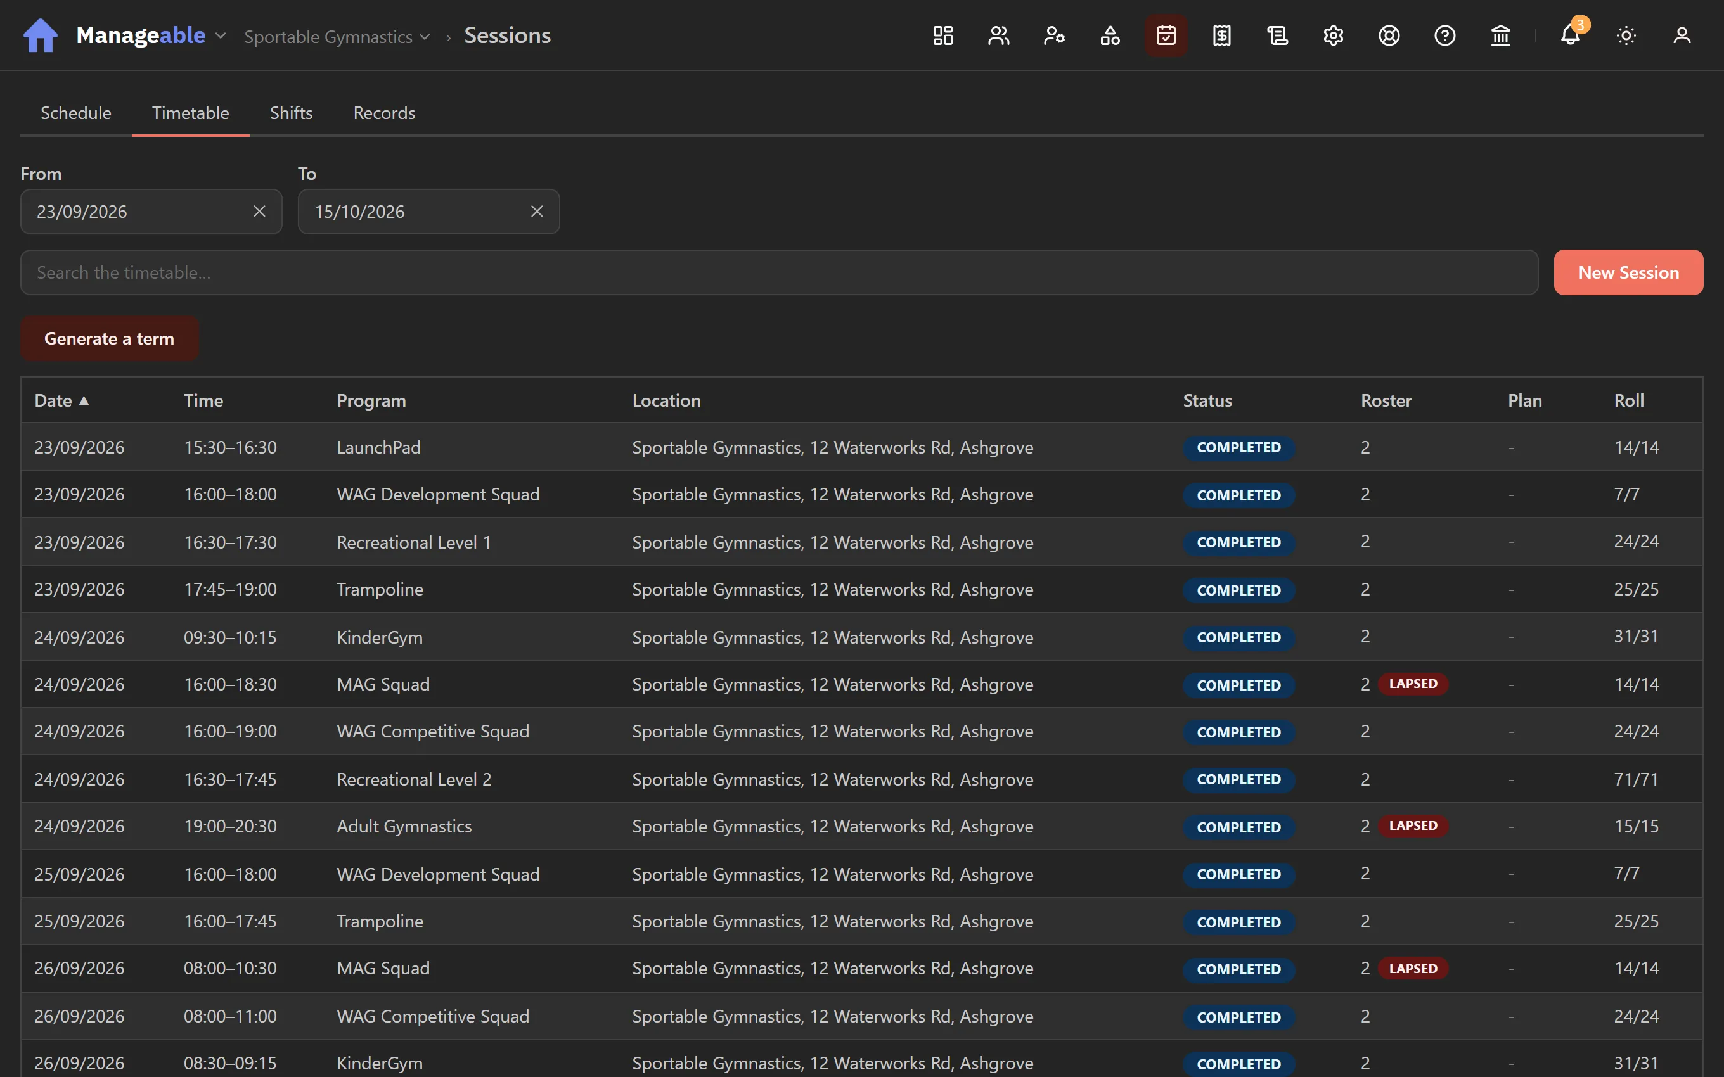Image resolution: width=1724 pixels, height=1077 pixels.
Task: Click the New Session button
Action: [1628, 272]
